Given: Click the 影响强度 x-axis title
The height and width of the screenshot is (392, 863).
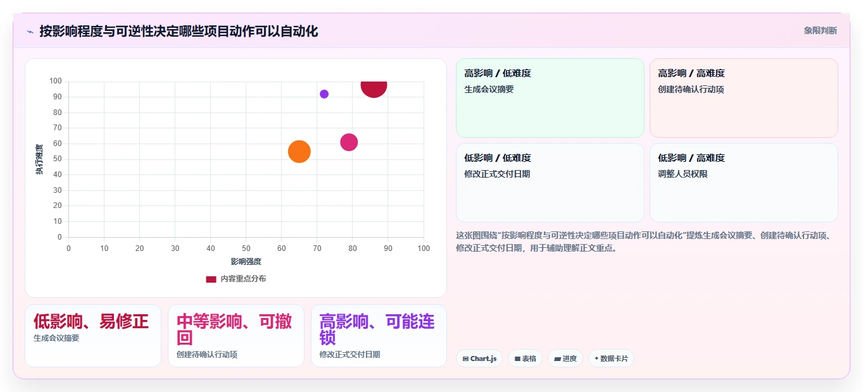Looking at the screenshot, I should pyautogui.click(x=246, y=262).
